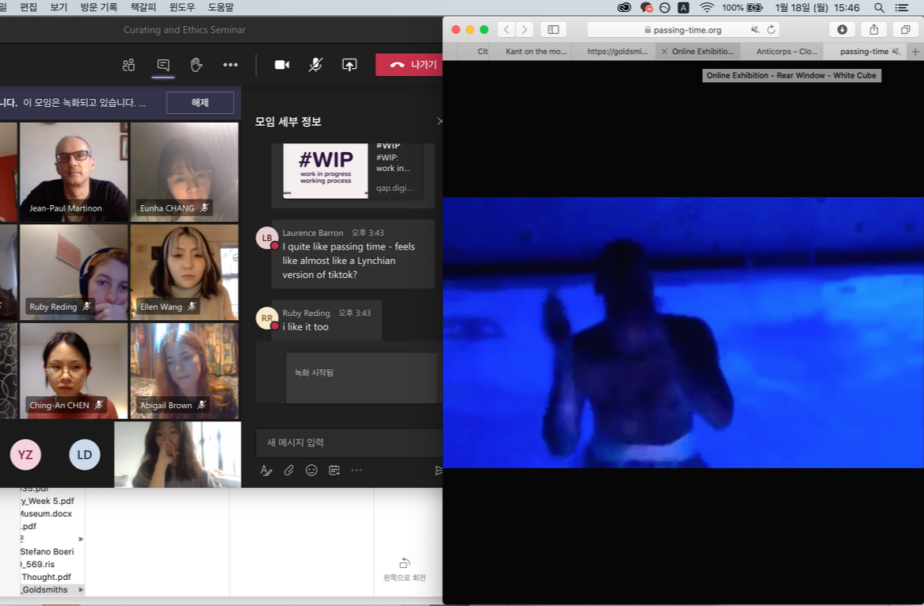This screenshot has height=606, width=924.
Task: Select Jean-Paul Martinon video tile
Action: [74, 172]
